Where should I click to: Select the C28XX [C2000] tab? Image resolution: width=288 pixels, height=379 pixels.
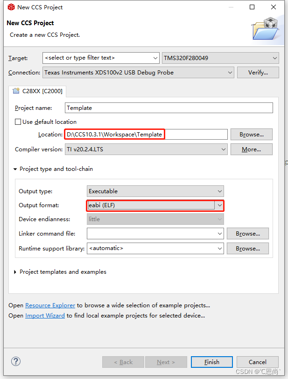click(x=37, y=91)
